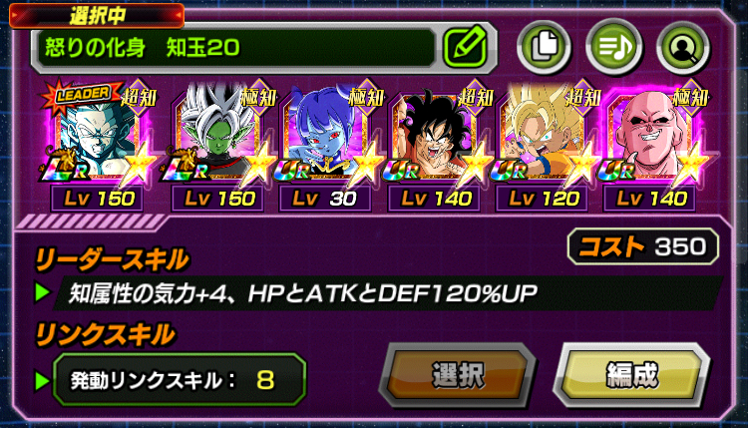
Task: Tap the black-haired Lv 140 fighter portrait
Action: click(434, 135)
